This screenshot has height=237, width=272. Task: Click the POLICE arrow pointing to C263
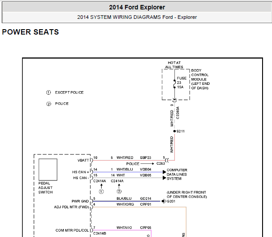coord(147,163)
